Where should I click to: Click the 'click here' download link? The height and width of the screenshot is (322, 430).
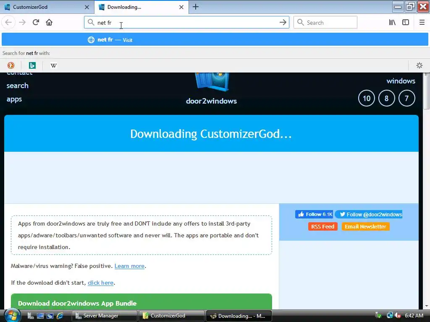pyautogui.click(x=100, y=283)
